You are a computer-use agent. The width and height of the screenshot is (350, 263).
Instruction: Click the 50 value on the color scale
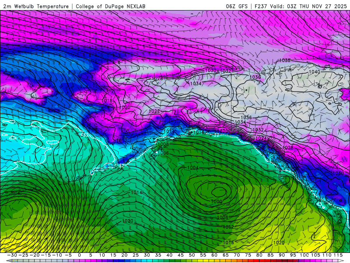192,255
